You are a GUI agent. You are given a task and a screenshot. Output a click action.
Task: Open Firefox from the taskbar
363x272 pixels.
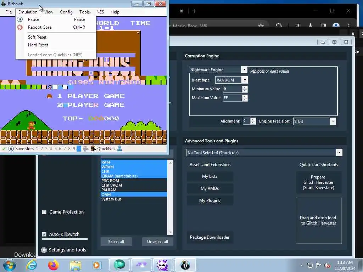coord(53,265)
